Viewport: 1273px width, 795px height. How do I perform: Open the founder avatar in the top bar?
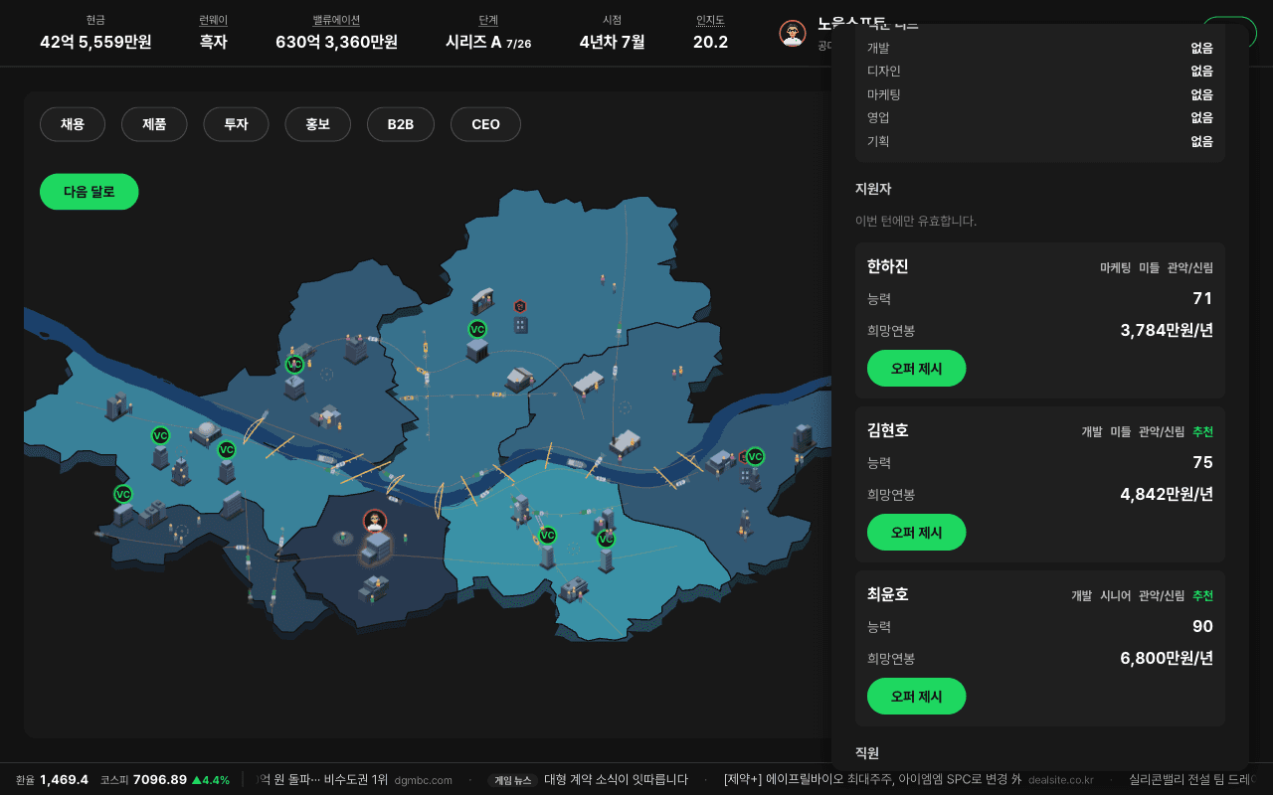[x=792, y=34]
